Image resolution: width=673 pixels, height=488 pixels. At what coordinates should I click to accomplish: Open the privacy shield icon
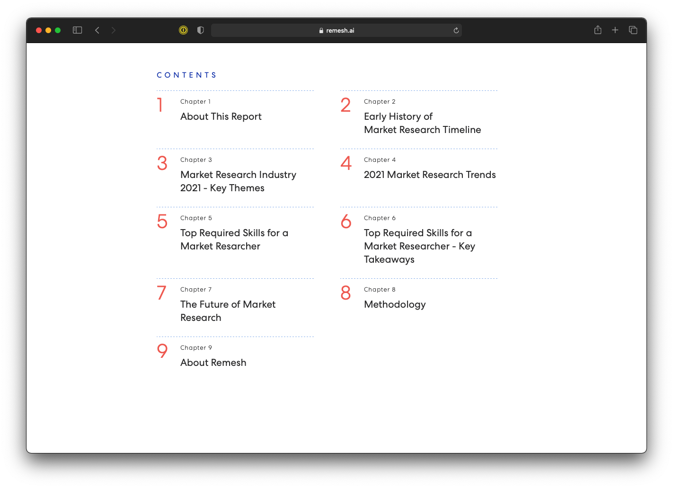coord(201,30)
